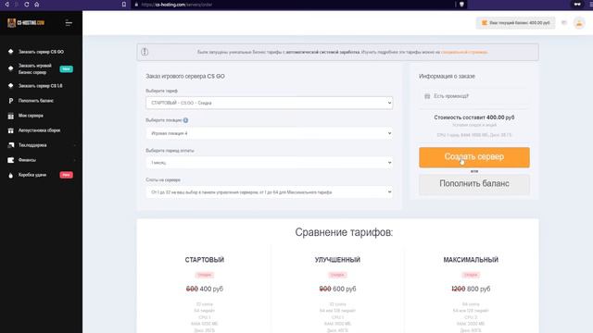Click the МАКСИМАЛЬНЫЙ tariff heading
This screenshot has width=593, height=333.
coord(471,260)
